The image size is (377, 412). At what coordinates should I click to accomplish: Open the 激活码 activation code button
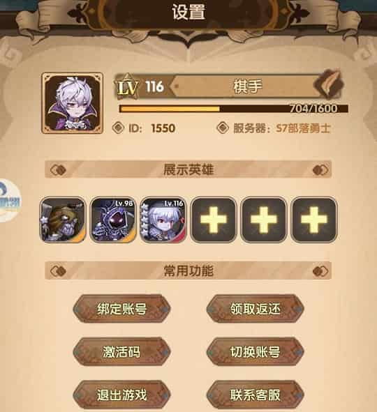coord(121,352)
